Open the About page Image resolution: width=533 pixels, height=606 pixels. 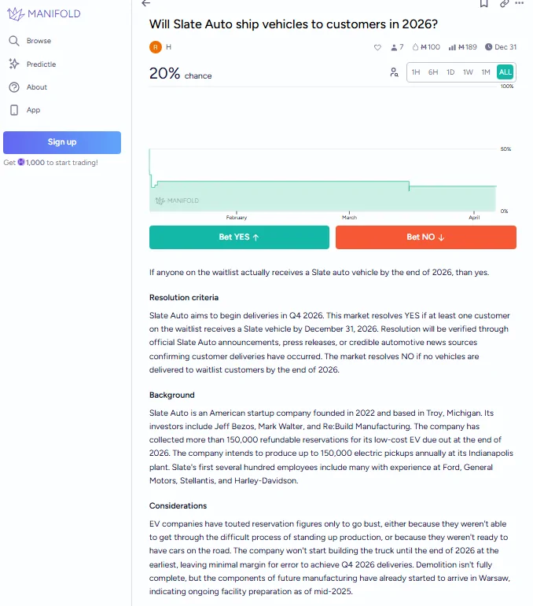pyautogui.click(x=37, y=87)
